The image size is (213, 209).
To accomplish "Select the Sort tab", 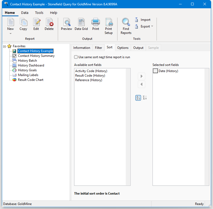I will coord(110,47).
